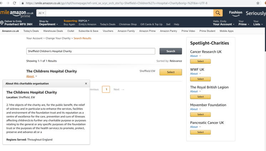This screenshot has height=151, width=266.
Task: Open the Amazon Smile logo homepage
Action: [17, 14]
